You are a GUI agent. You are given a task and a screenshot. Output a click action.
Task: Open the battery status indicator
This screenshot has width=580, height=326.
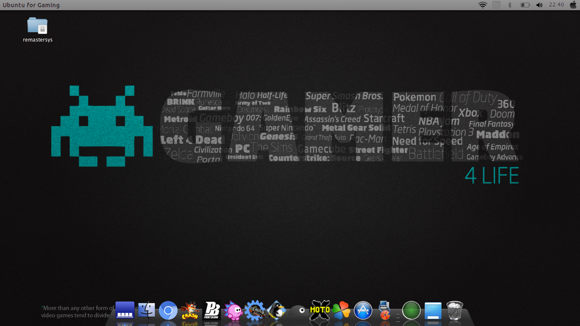525,5
